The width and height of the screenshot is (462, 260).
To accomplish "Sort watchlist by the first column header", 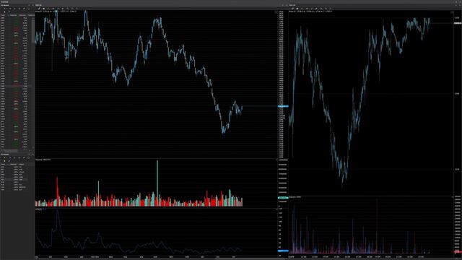I will (3, 15).
